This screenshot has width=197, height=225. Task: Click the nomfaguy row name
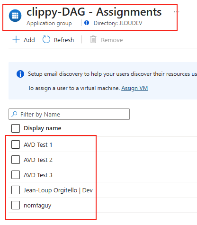click(37, 206)
